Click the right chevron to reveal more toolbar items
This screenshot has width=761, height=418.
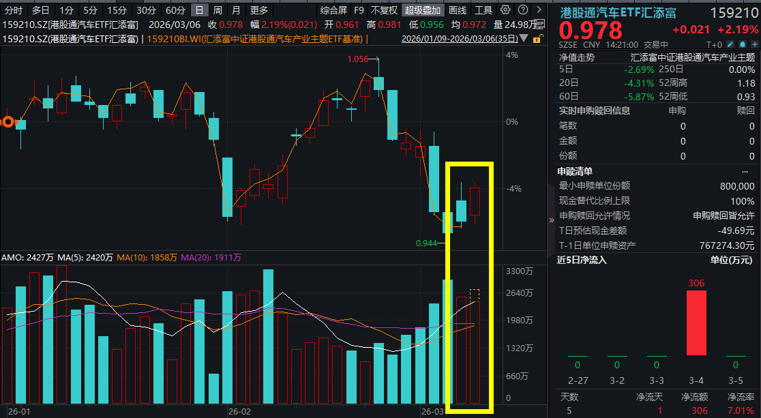[538, 10]
